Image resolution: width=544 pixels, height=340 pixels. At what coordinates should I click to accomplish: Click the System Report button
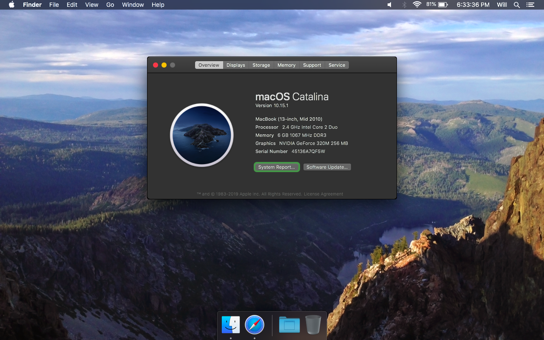[x=277, y=167]
